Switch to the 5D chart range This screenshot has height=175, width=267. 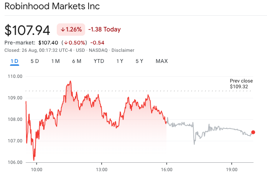(35, 61)
